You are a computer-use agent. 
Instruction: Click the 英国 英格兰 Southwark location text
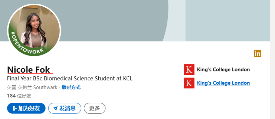pos(32,88)
